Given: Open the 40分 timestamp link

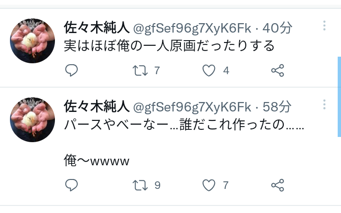Looking at the screenshot, I should (277, 28).
